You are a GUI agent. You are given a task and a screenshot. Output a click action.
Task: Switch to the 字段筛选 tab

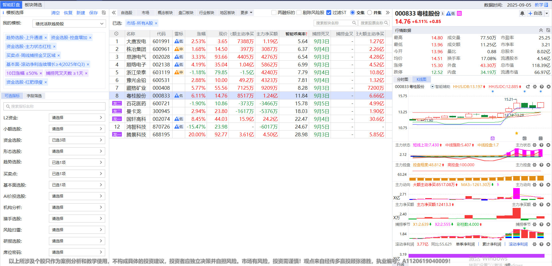coord(34,96)
